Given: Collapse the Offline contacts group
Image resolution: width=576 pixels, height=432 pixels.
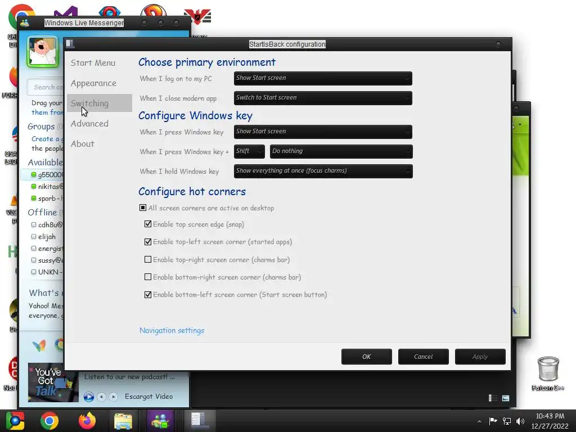Looking at the screenshot, I should [42, 212].
